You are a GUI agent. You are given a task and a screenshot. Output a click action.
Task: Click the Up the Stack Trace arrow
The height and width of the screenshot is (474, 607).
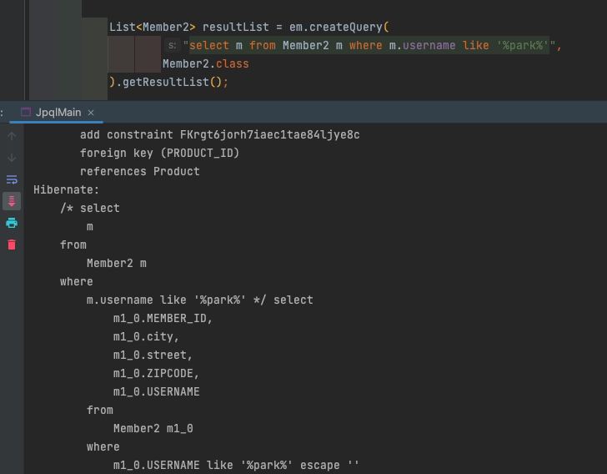[12, 136]
